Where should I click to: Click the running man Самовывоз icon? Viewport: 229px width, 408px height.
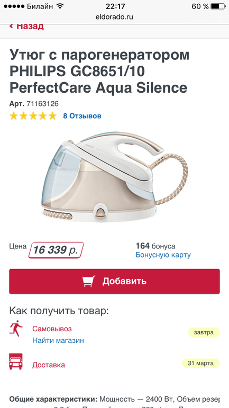coord(16,329)
